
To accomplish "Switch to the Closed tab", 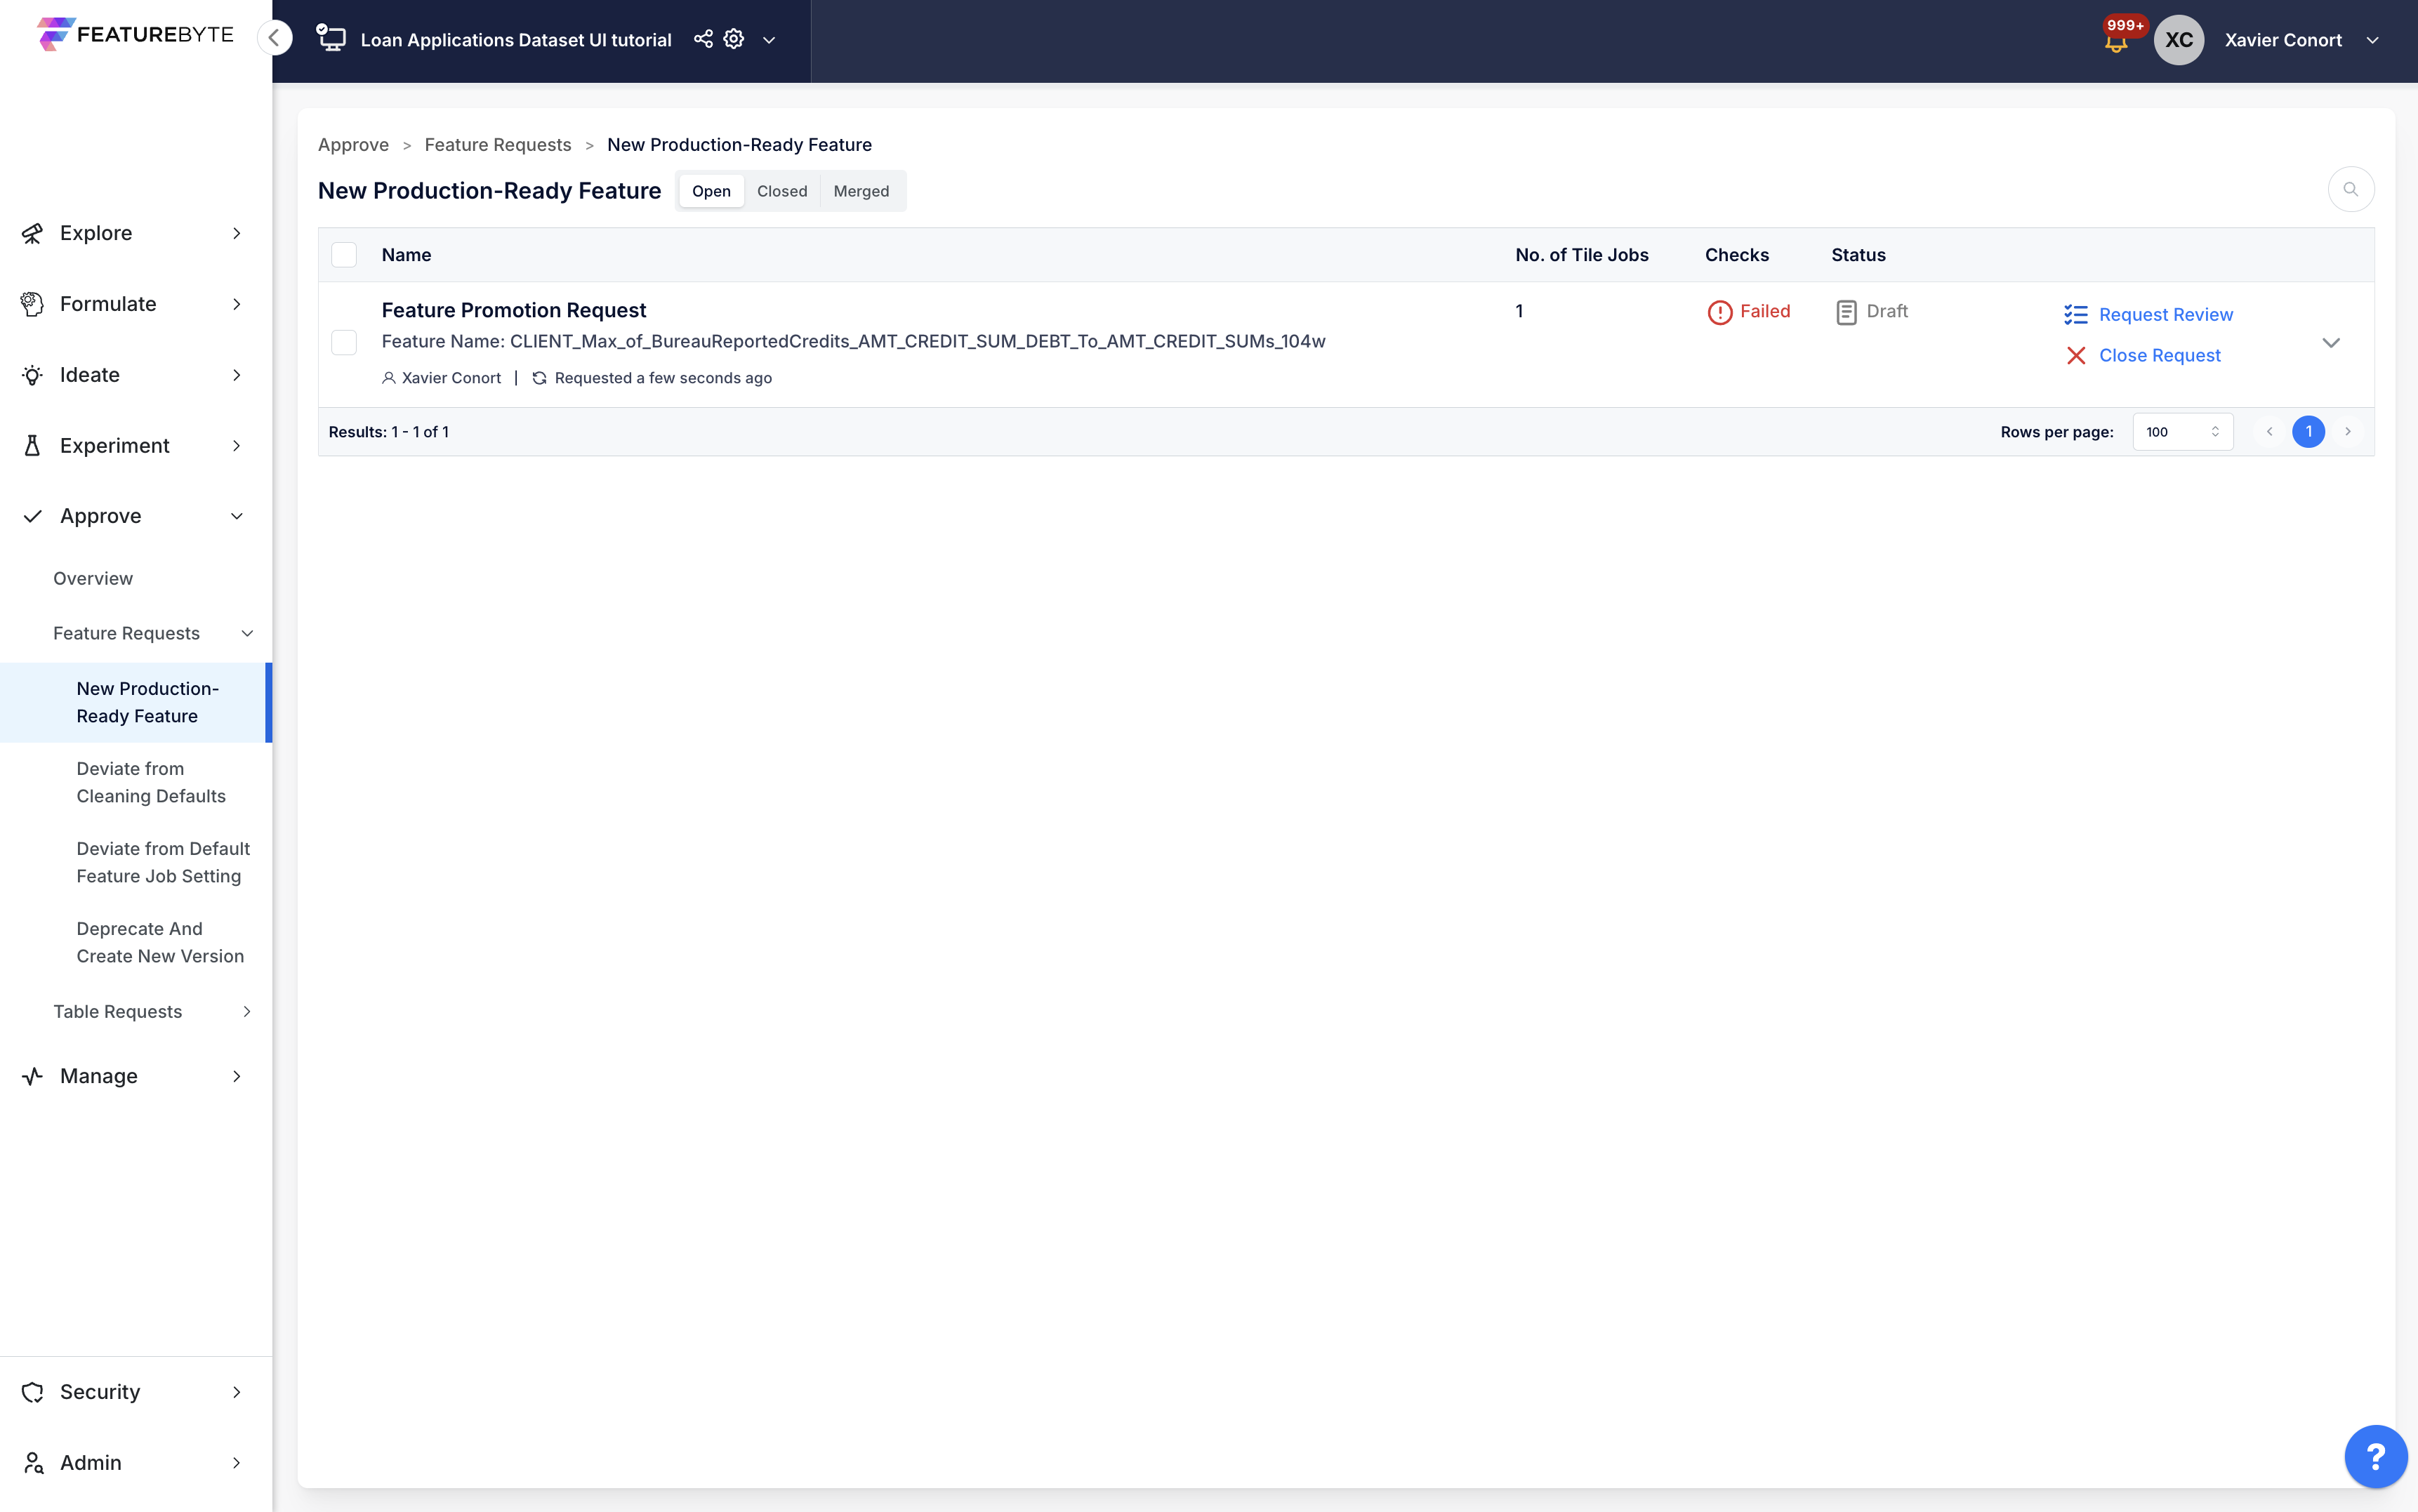I will [781, 191].
